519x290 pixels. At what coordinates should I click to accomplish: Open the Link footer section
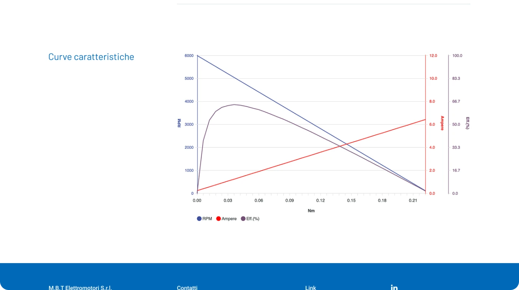(x=311, y=287)
